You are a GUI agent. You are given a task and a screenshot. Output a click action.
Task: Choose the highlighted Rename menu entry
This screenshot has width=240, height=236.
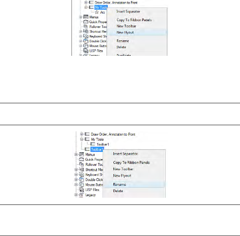tap(134, 184)
